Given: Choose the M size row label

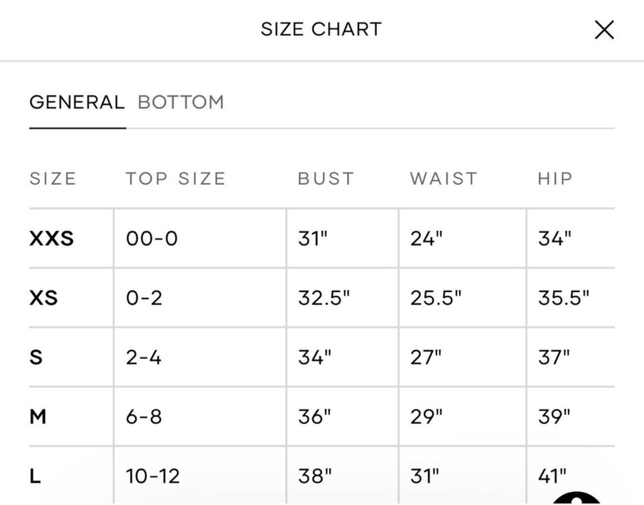Looking at the screenshot, I should pyautogui.click(x=38, y=417).
